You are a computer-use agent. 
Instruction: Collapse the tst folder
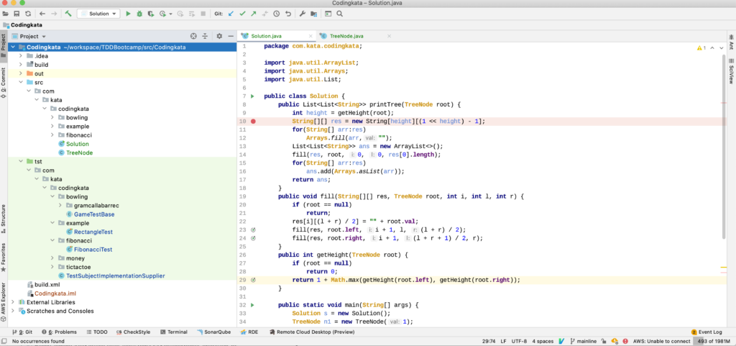(x=21, y=162)
